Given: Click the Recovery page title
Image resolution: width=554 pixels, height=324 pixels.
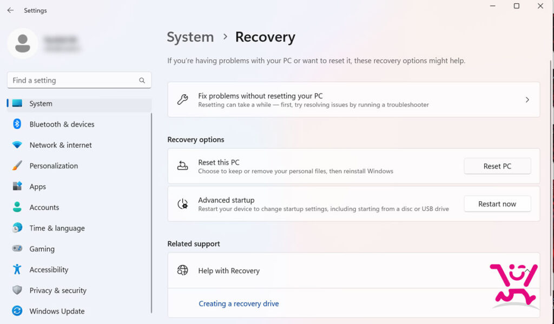Looking at the screenshot, I should click(x=265, y=37).
